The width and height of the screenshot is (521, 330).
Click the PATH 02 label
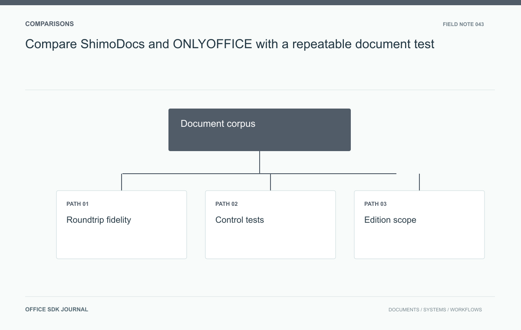click(227, 204)
